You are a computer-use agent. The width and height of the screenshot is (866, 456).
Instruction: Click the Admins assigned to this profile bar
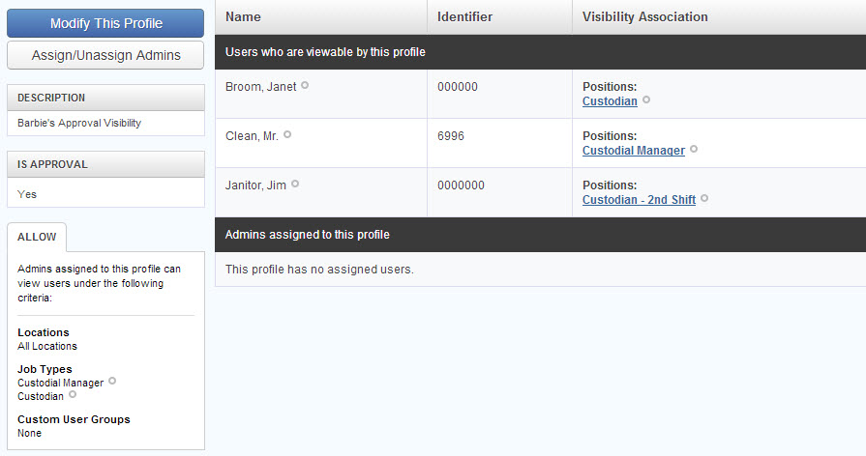(541, 235)
